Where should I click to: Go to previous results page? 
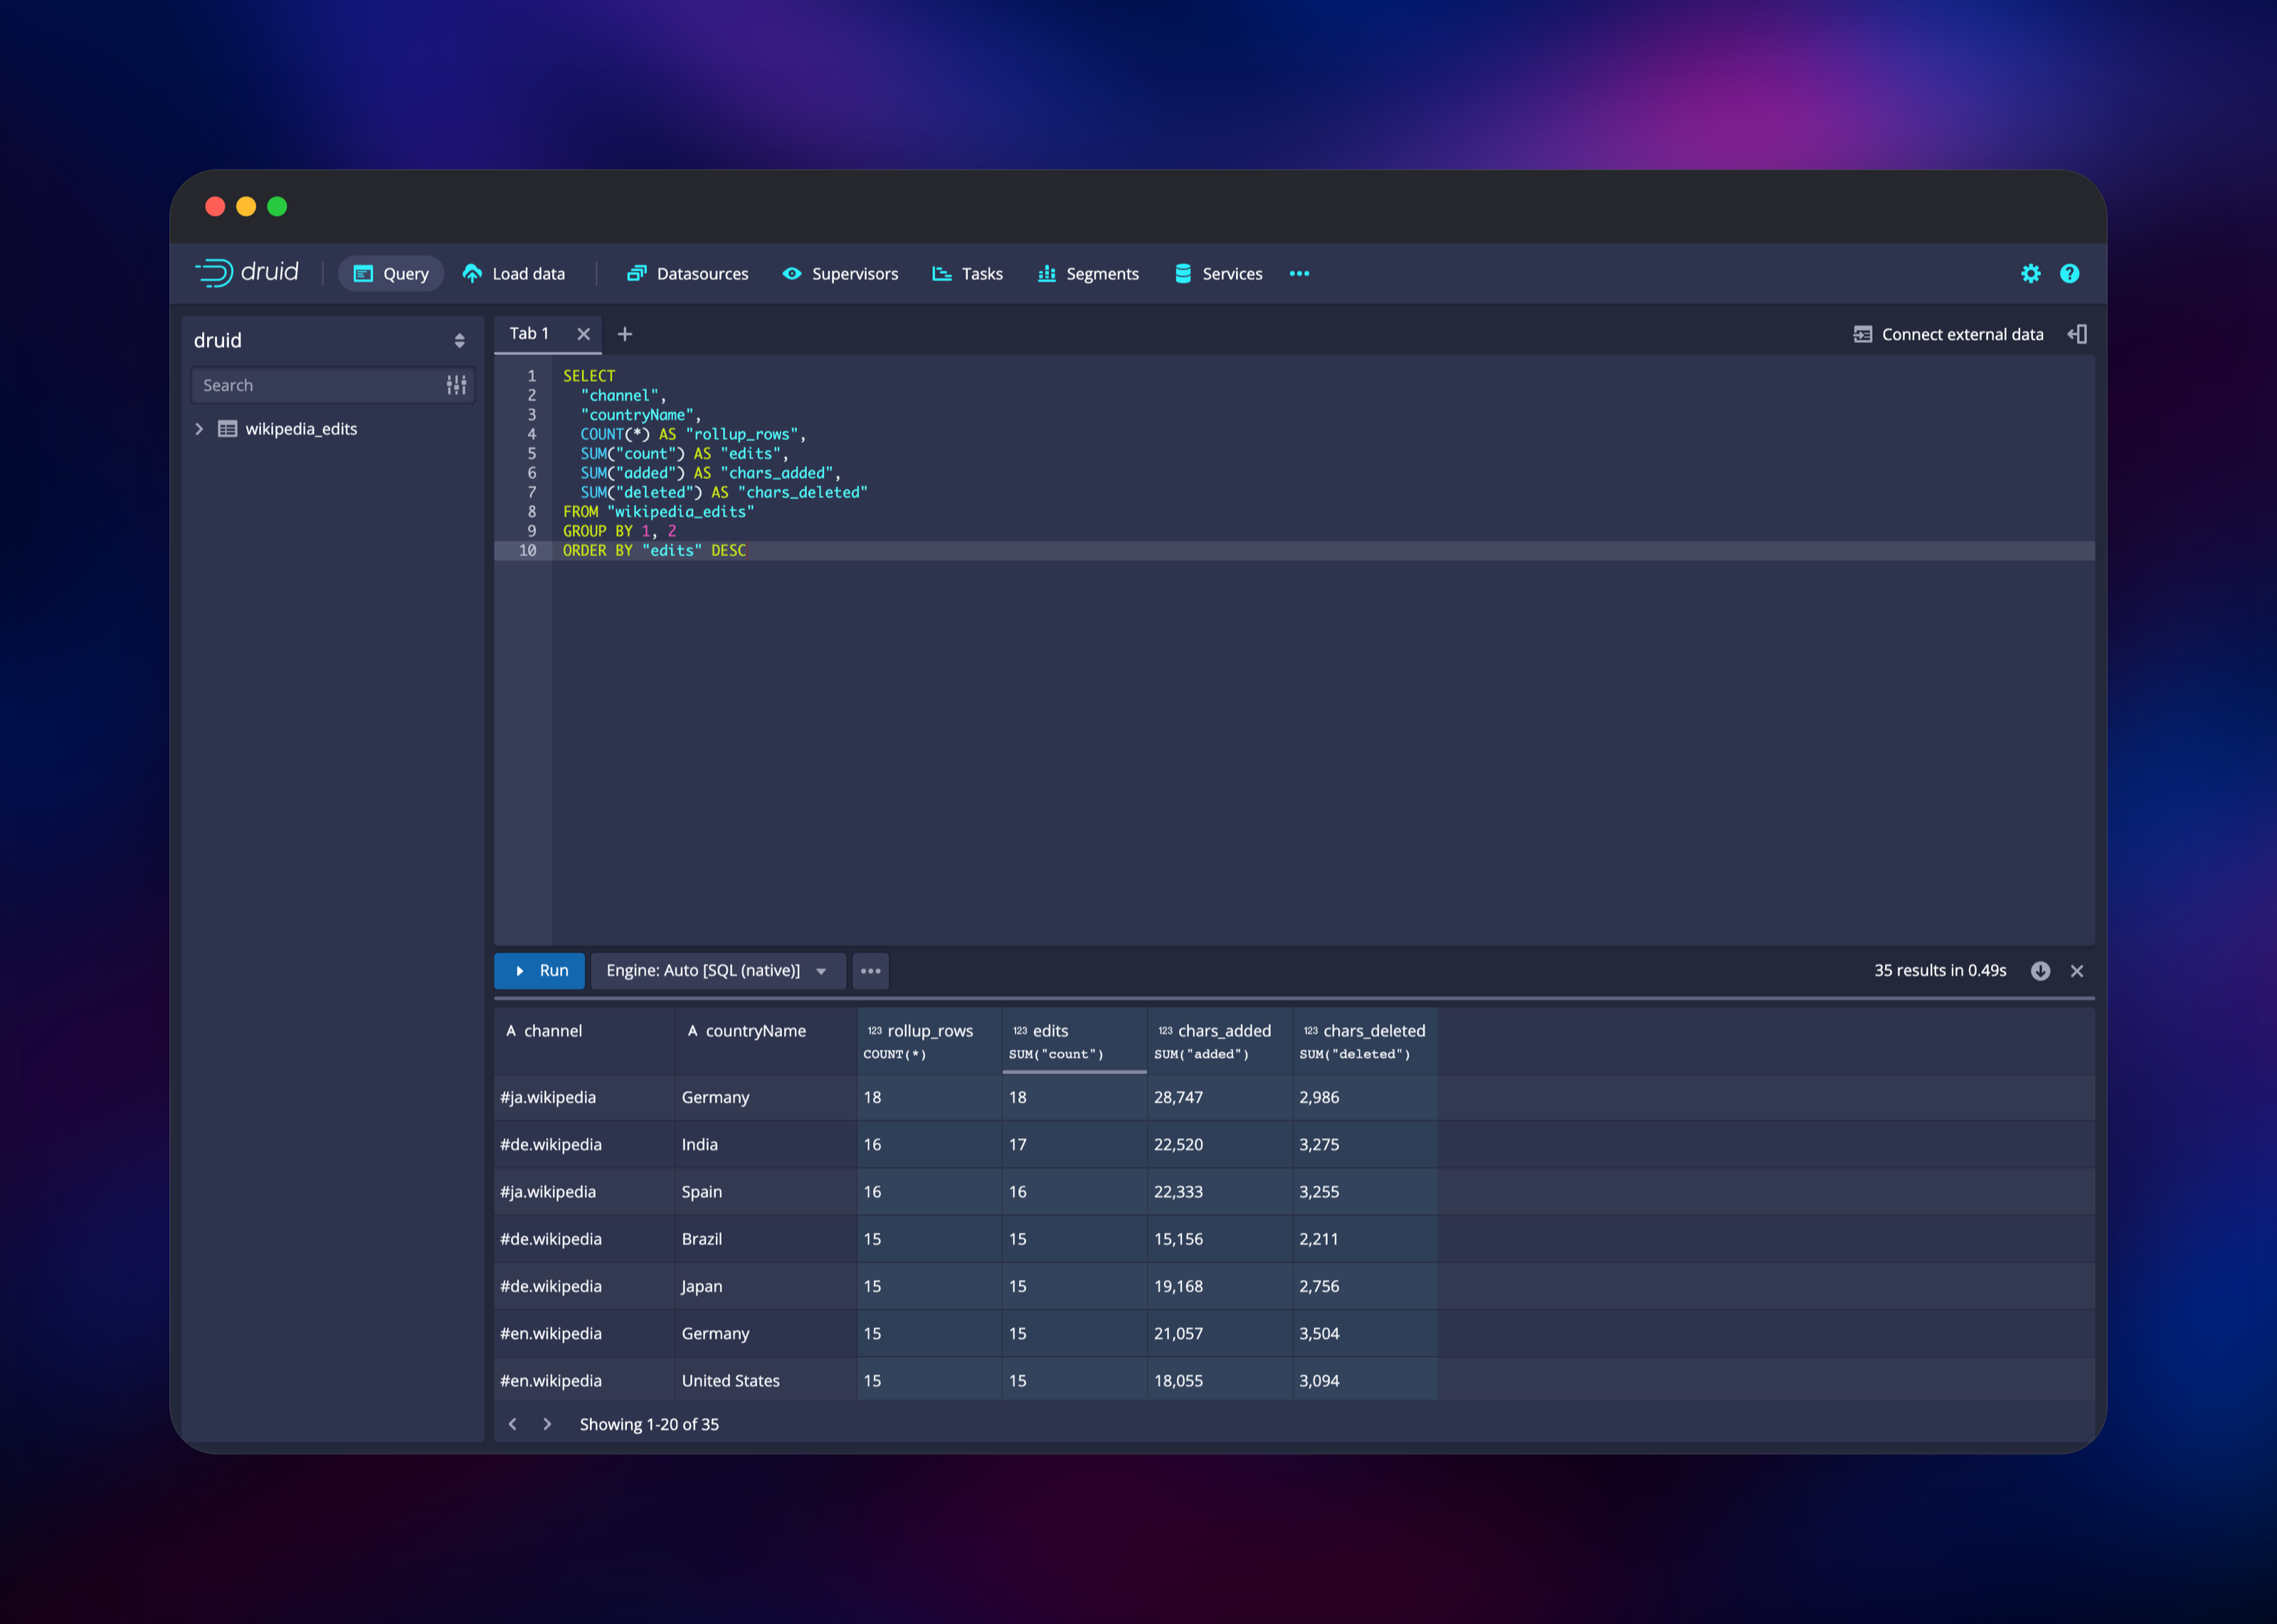click(513, 1424)
